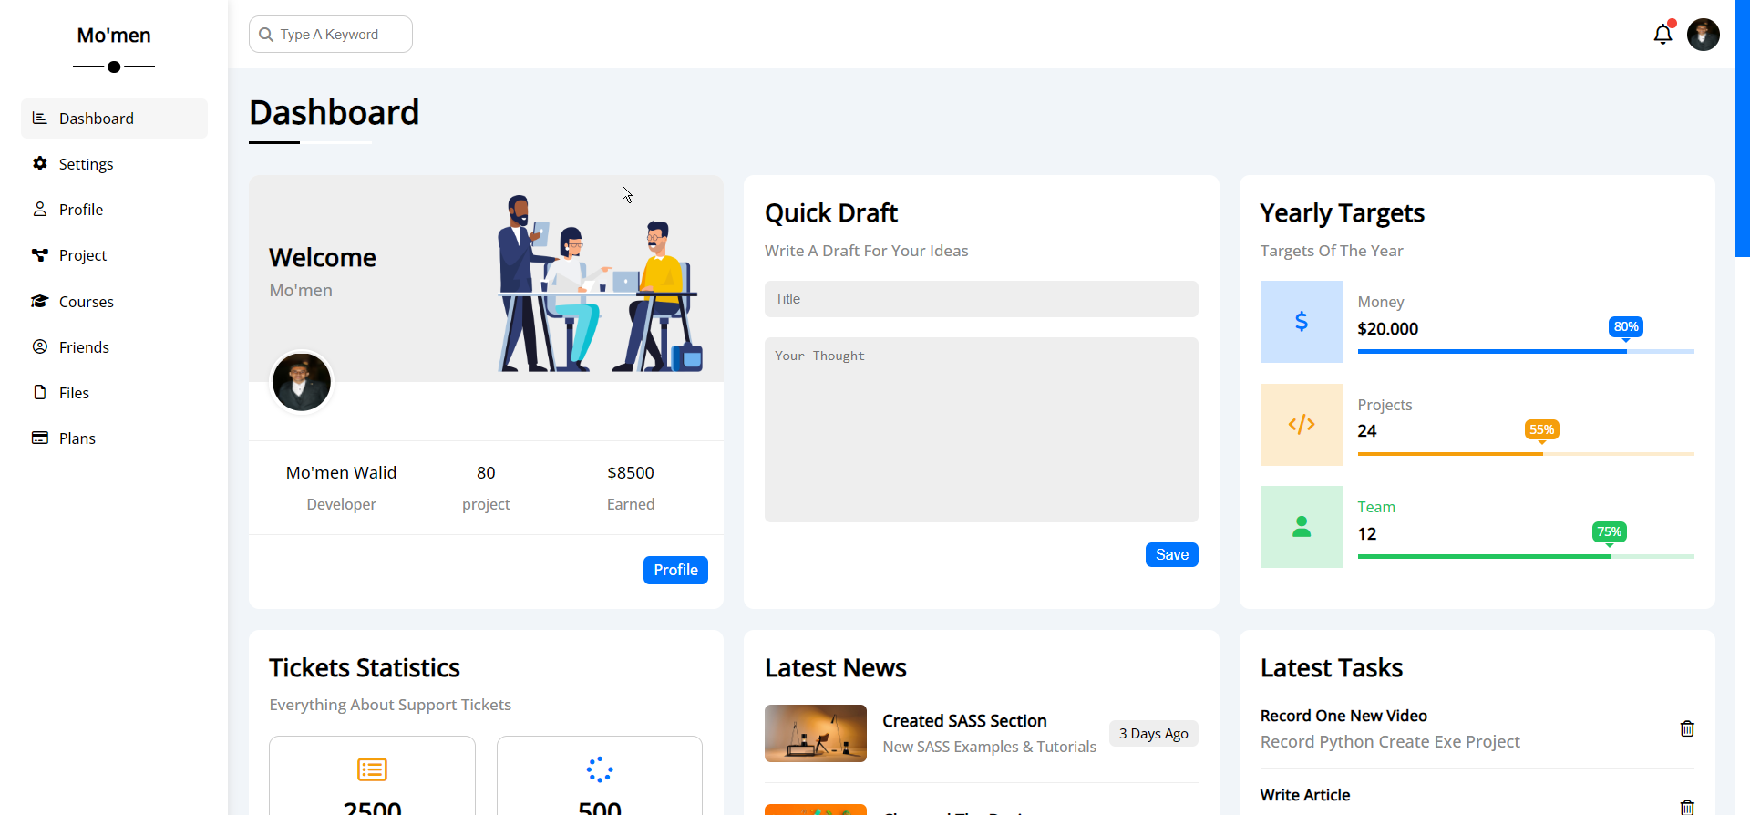This screenshot has width=1750, height=815.
Task: Delete the Record One New Video task
Action: click(1686, 728)
